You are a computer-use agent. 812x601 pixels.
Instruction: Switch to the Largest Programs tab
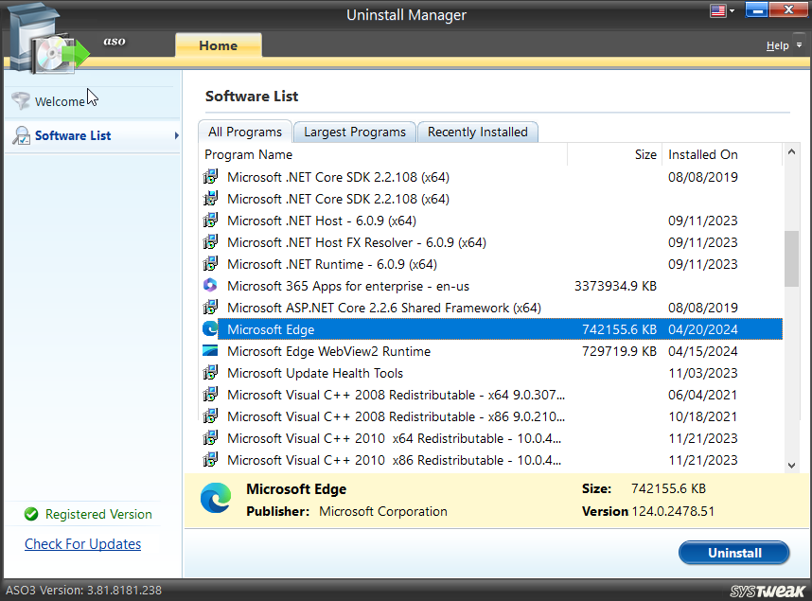click(x=354, y=132)
